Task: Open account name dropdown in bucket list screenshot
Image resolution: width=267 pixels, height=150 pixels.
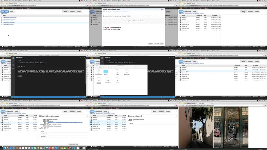Action: pos(70,8)
